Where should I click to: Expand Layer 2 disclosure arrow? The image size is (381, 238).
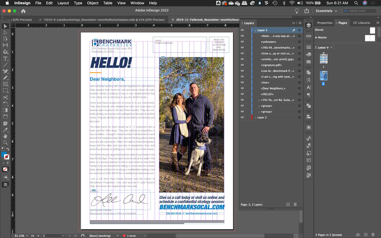point(255,118)
